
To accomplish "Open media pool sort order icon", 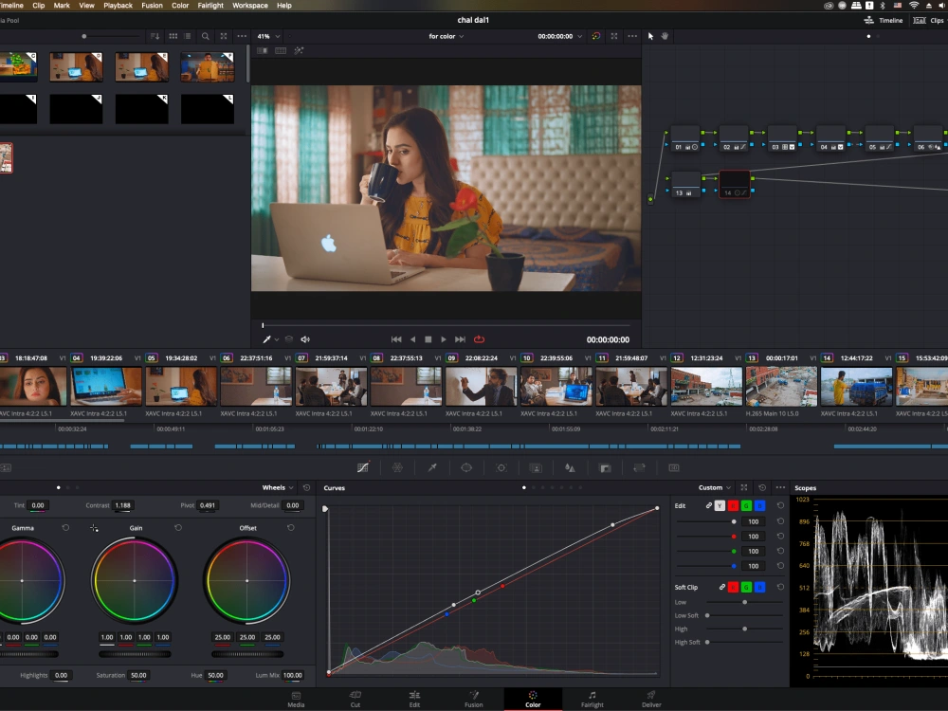I will [x=155, y=36].
